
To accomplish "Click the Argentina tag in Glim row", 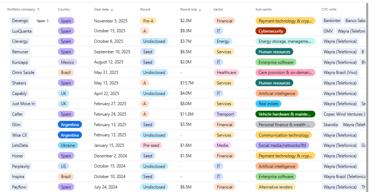I will pyautogui.click(x=70, y=125).
